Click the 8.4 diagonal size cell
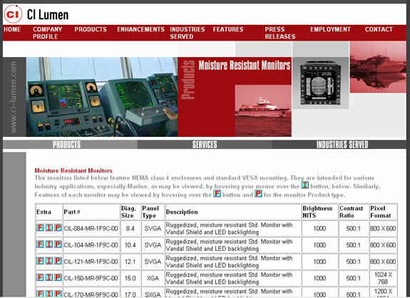 tap(130, 228)
